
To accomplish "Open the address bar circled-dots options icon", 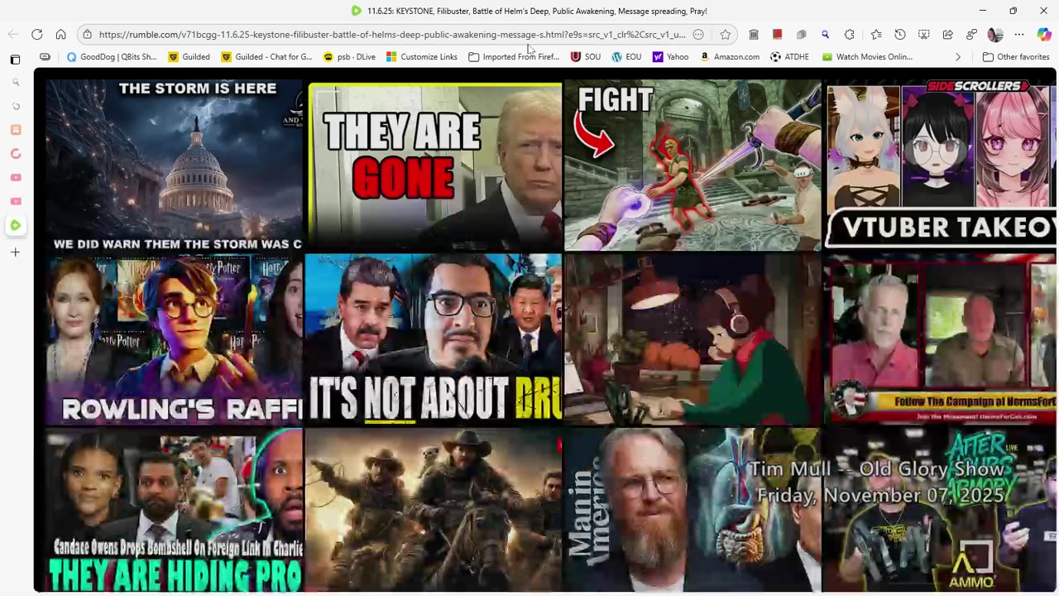I will pyautogui.click(x=698, y=35).
